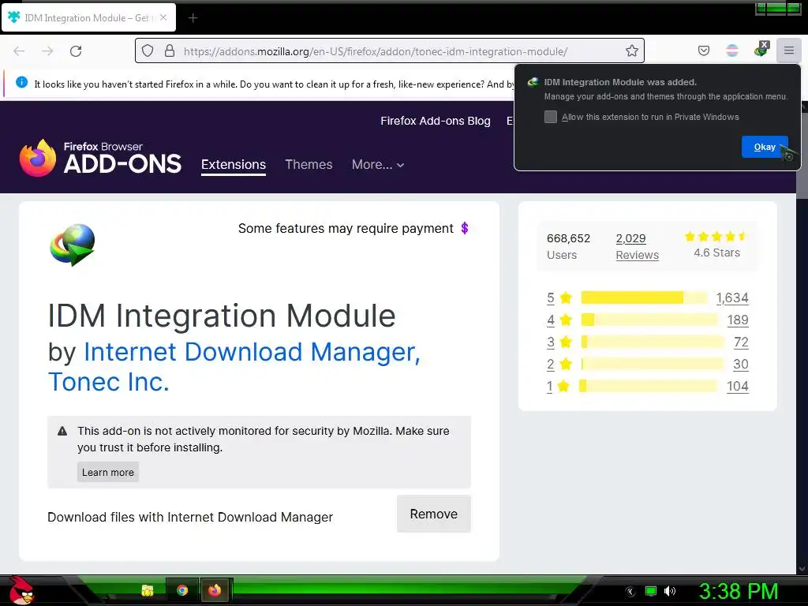The image size is (808, 606).
Task: Click the 72 three-star review count
Action: click(741, 342)
